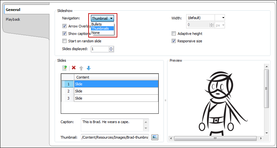This screenshot has width=277, height=148.
Task: Open the Navigation dropdown
Action: click(102, 18)
